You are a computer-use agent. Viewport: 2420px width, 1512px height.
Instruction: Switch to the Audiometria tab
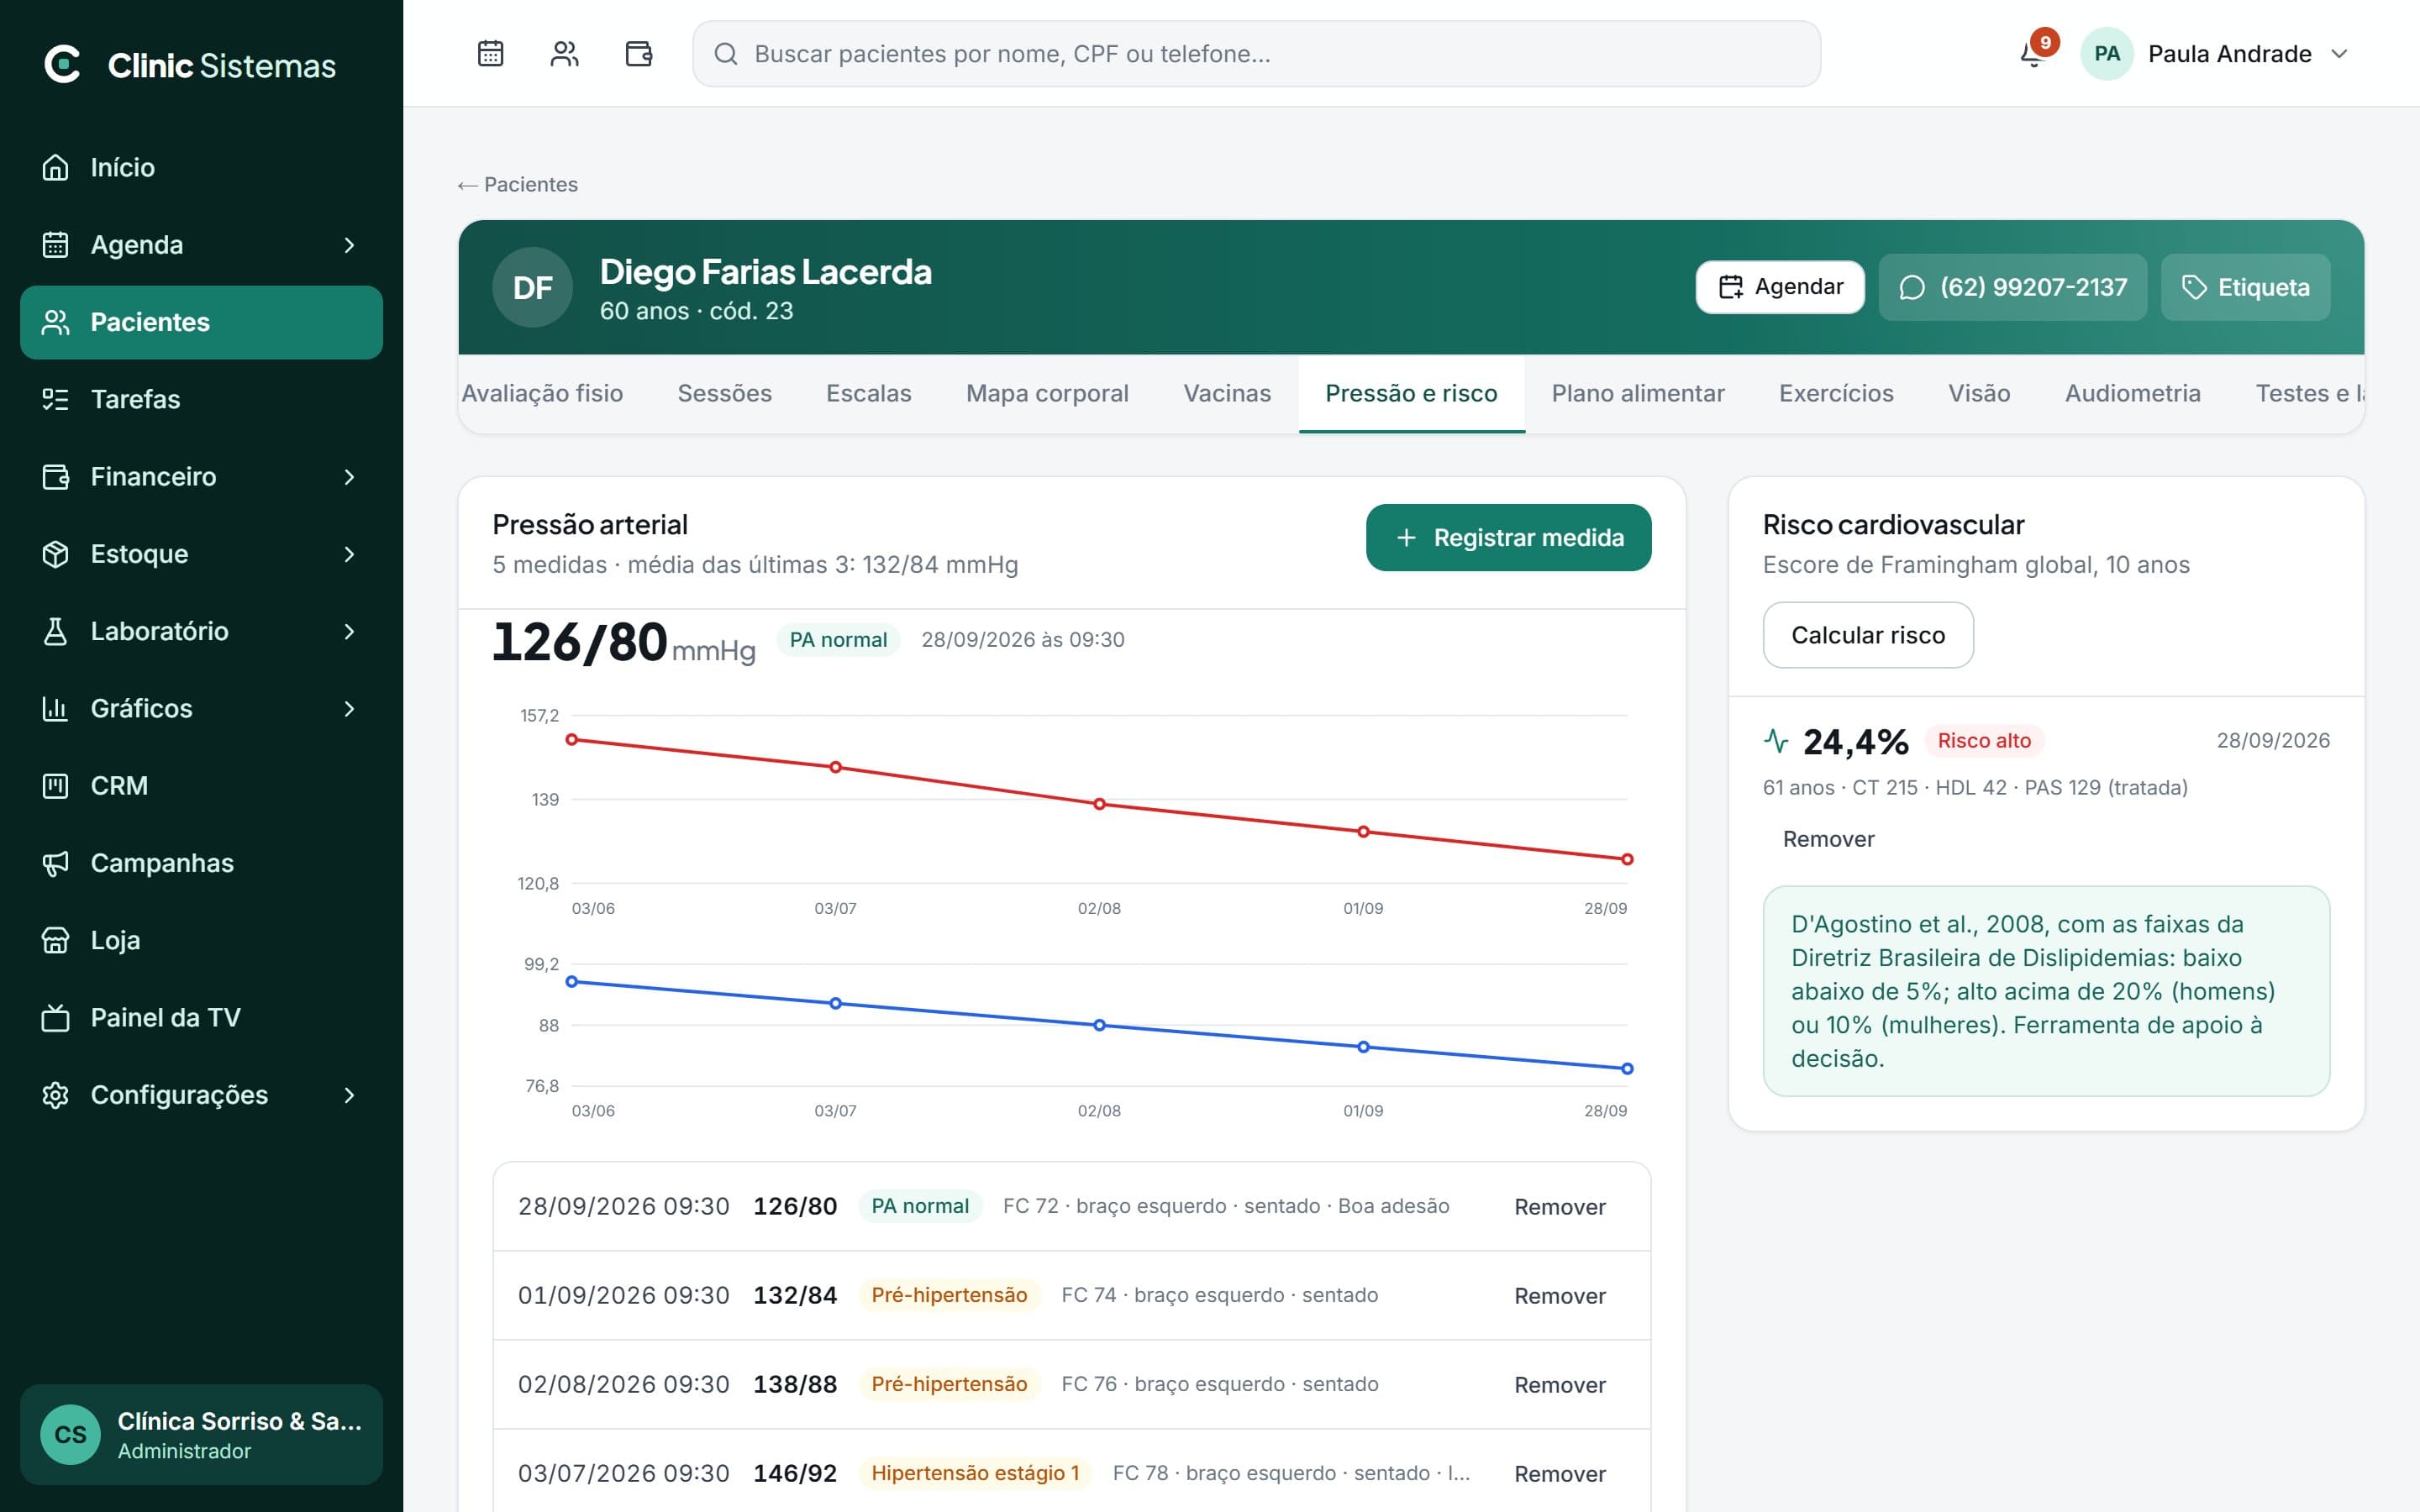click(x=2132, y=393)
